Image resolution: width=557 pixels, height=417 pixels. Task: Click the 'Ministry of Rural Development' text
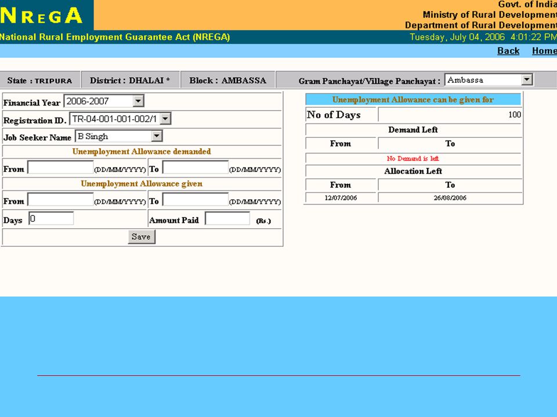490,15
